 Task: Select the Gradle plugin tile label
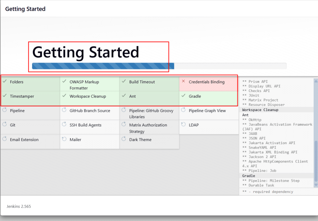[x=195, y=96]
